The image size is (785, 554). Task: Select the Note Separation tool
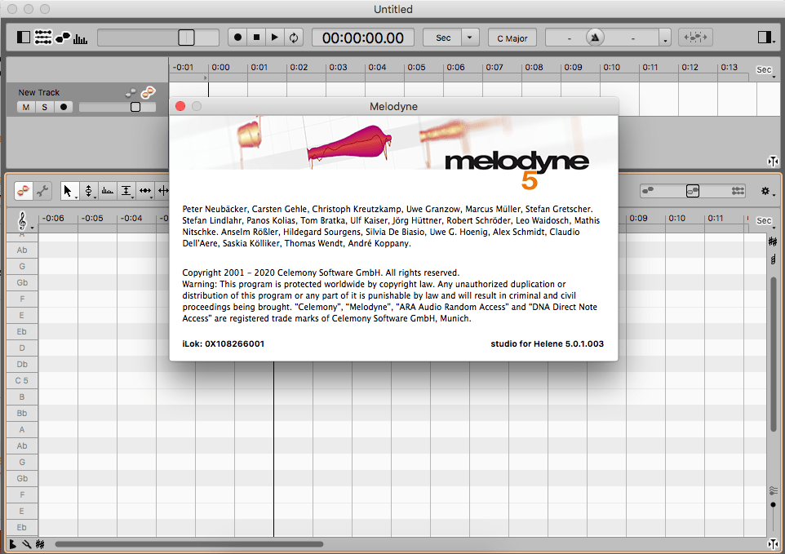tap(162, 191)
